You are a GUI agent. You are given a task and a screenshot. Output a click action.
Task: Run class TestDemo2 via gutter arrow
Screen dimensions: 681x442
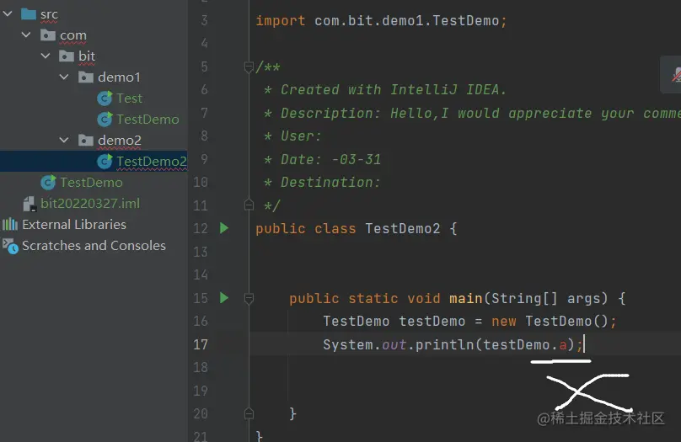point(224,228)
